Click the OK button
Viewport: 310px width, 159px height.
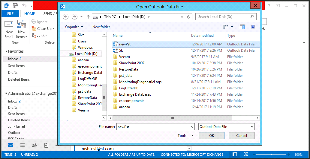pyautogui.click(x=212, y=136)
